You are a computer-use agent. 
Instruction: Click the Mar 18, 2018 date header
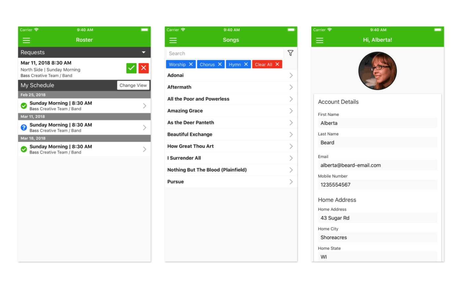point(84,138)
